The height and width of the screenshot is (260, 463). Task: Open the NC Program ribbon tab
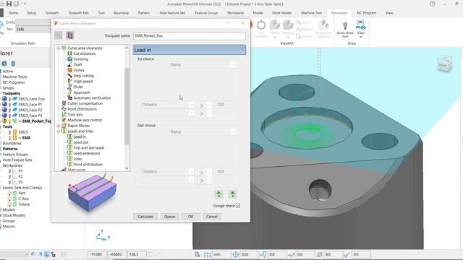pos(367,13)
